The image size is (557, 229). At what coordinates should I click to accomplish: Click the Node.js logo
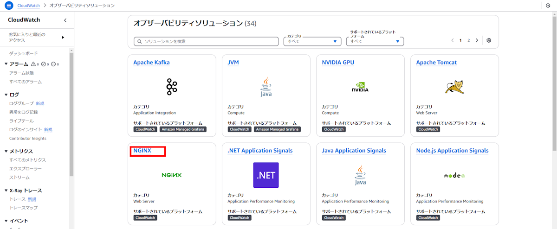tap(455, 176)
